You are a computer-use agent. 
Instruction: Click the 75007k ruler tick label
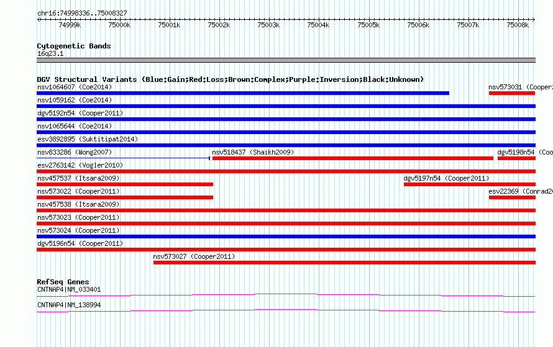tap(468, 25)
